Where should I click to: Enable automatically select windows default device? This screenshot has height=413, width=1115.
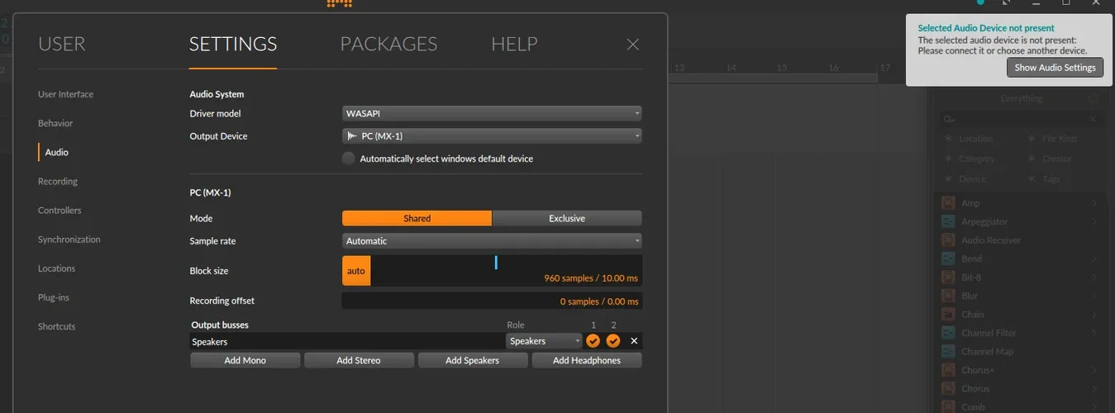pyautogui.click(x=349, y=159)
